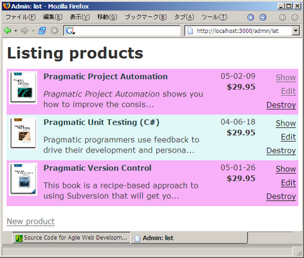Click the $29.95 price under 04-06-18

[241, 132]
